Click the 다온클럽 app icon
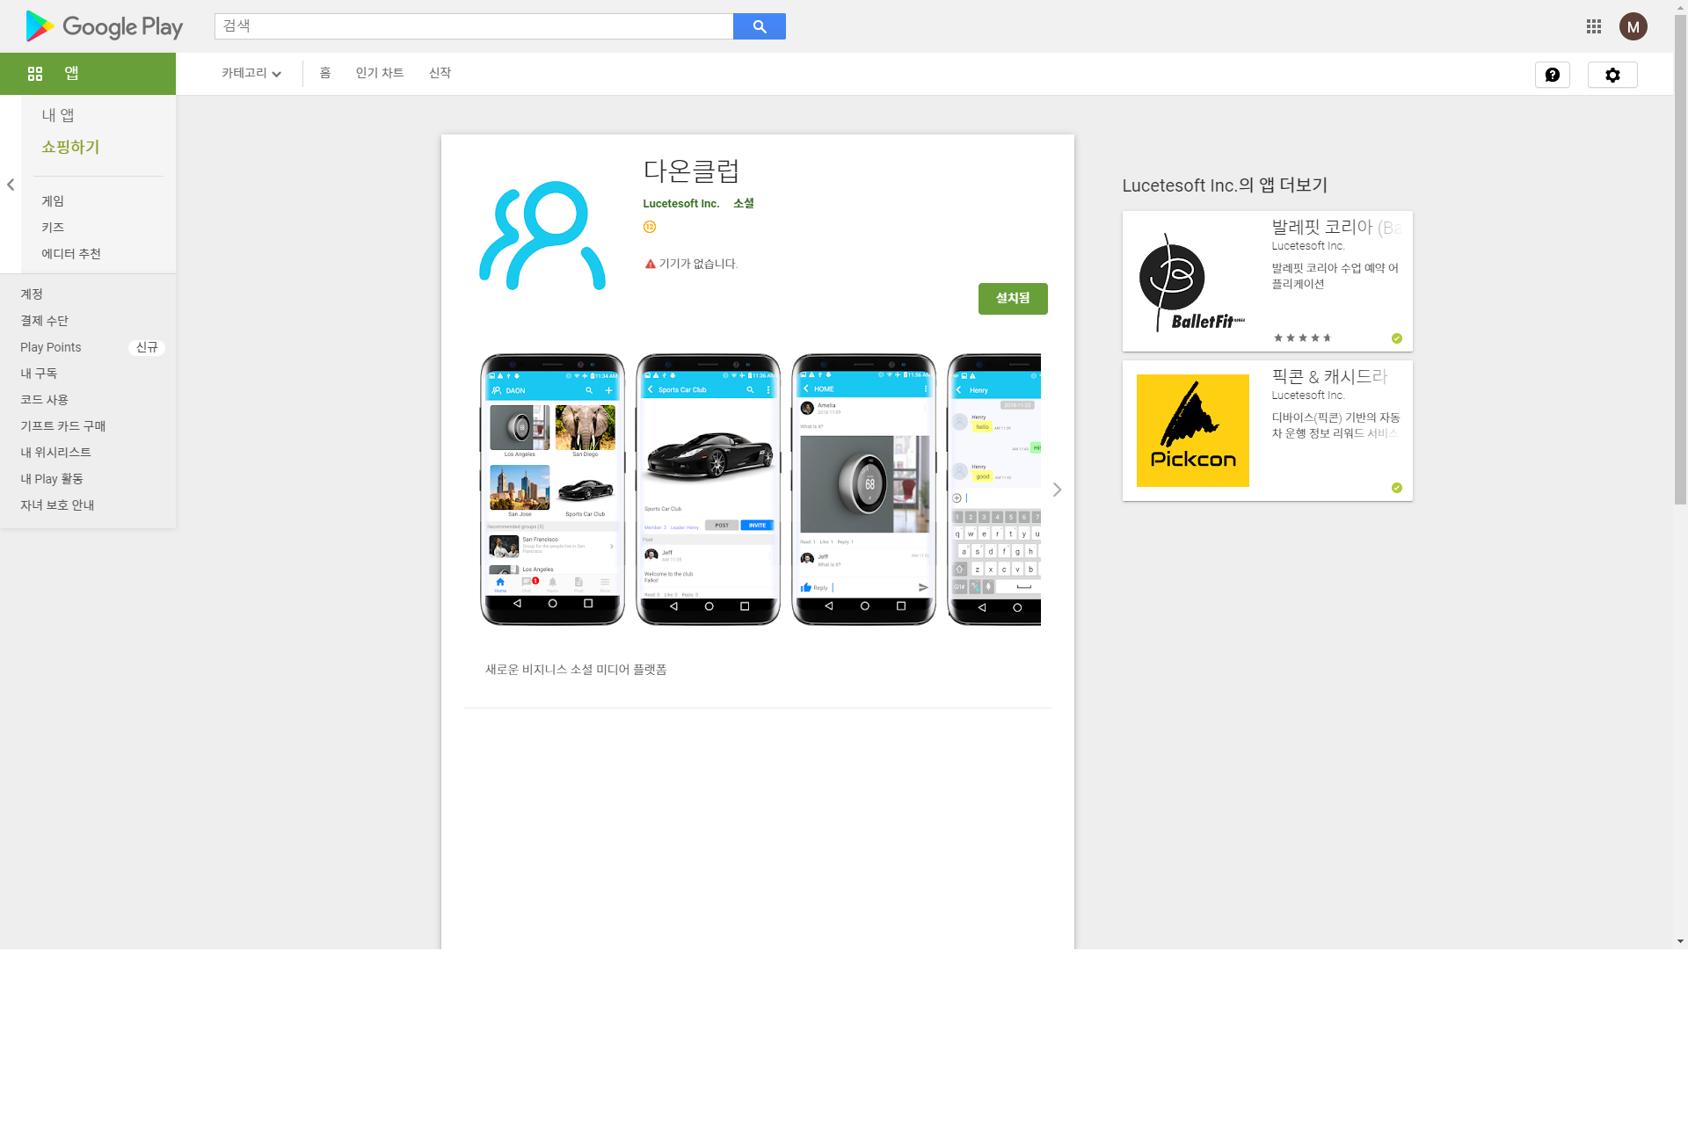The width and height of the screenshot is (1688, 1125). pos(542,236)
